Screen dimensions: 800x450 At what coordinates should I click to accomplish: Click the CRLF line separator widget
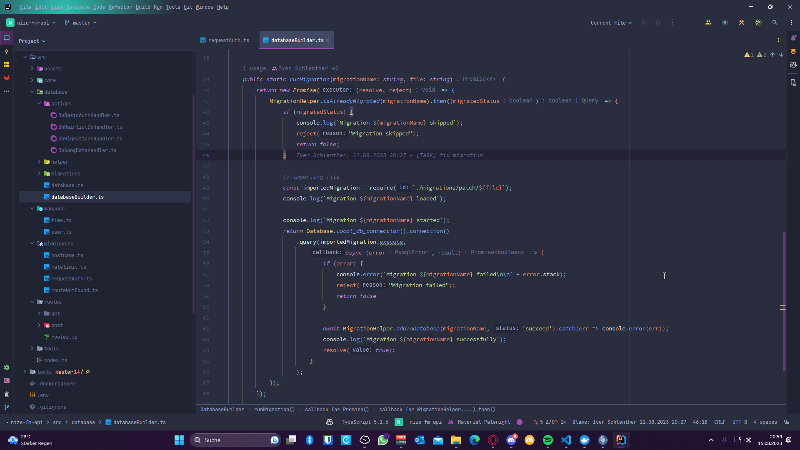pyautogui.click(x=720, y=422)
